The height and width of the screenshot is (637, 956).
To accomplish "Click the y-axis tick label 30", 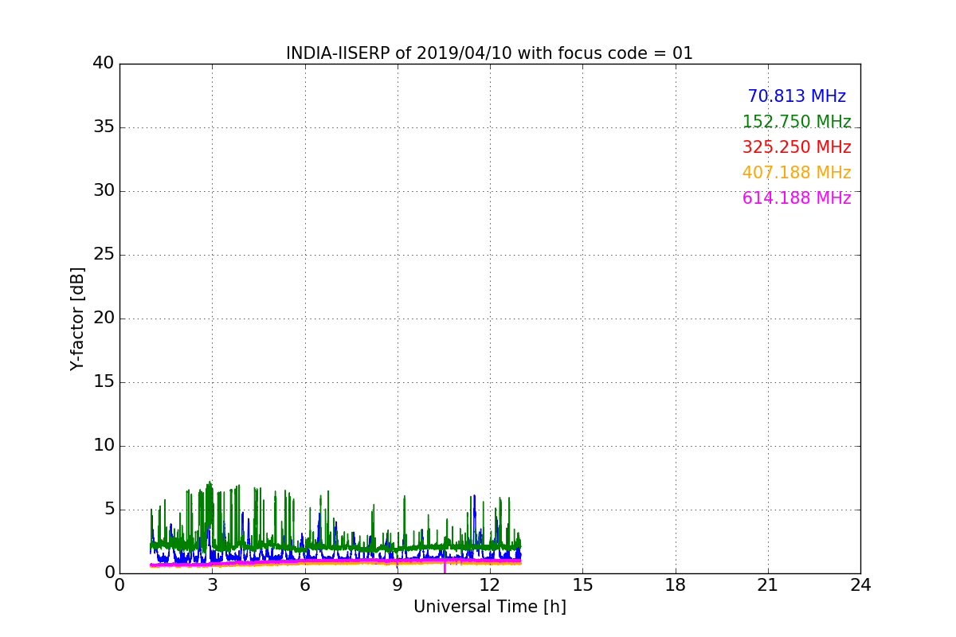I will coord(104,191).
